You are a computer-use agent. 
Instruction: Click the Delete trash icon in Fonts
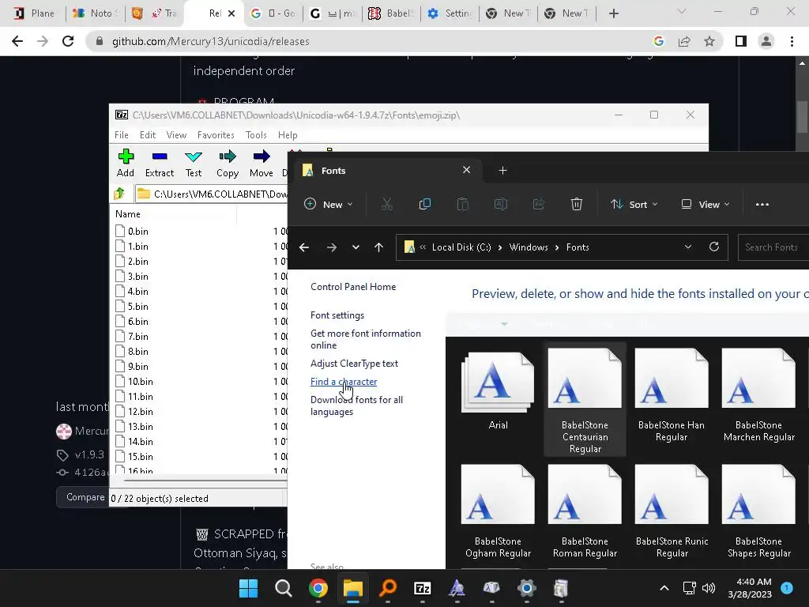coord(576,205)
